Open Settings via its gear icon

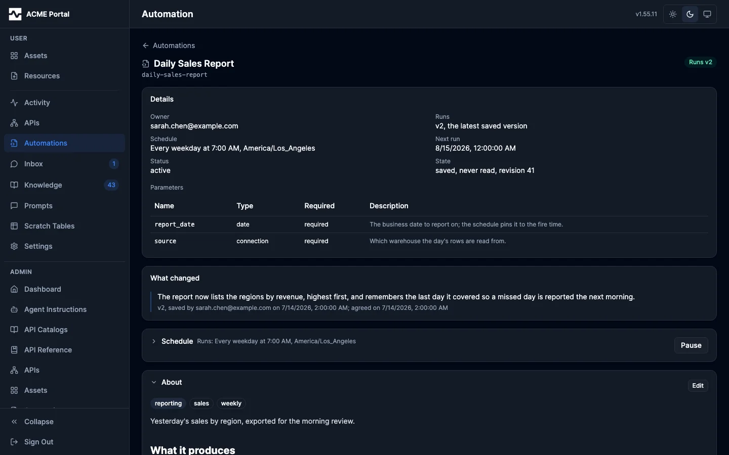pyautogui.click(x=14, y=246)
